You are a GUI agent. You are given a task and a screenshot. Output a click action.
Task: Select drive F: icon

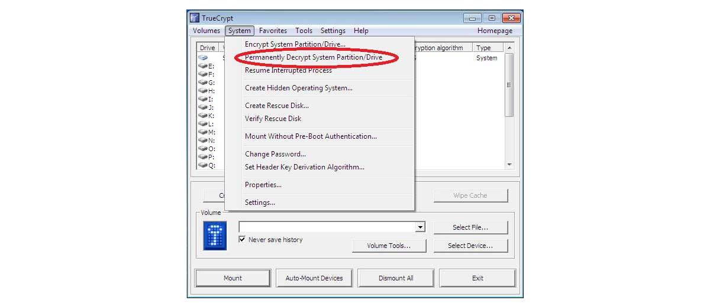click(203, 74)
